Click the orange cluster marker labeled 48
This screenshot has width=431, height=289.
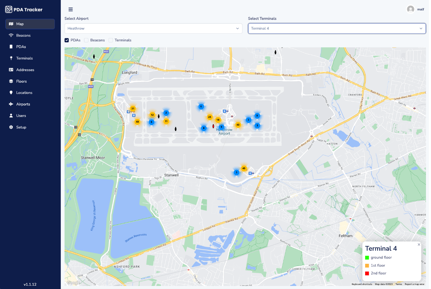point(137,122)
